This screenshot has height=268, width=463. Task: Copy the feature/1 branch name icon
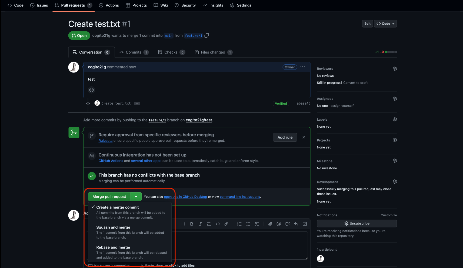tap(207, 35)
